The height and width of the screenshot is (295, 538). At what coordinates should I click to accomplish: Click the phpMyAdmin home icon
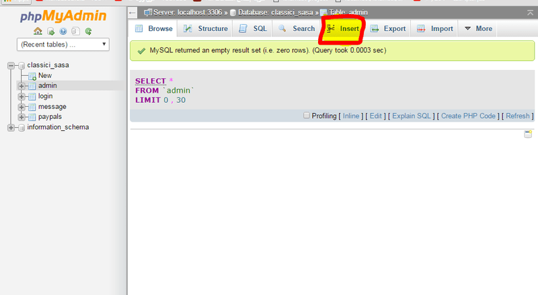(38, 32)
